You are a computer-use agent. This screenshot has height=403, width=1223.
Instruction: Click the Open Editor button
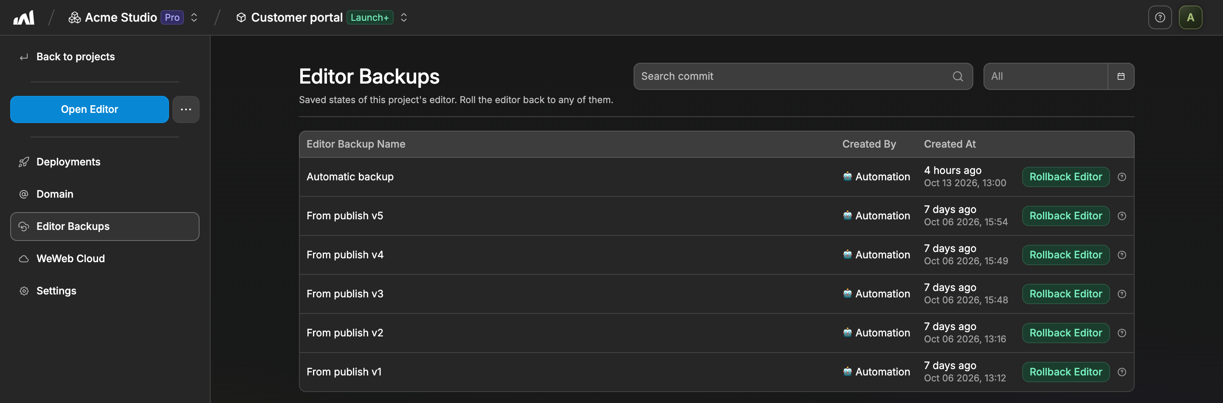pos(90,109)
